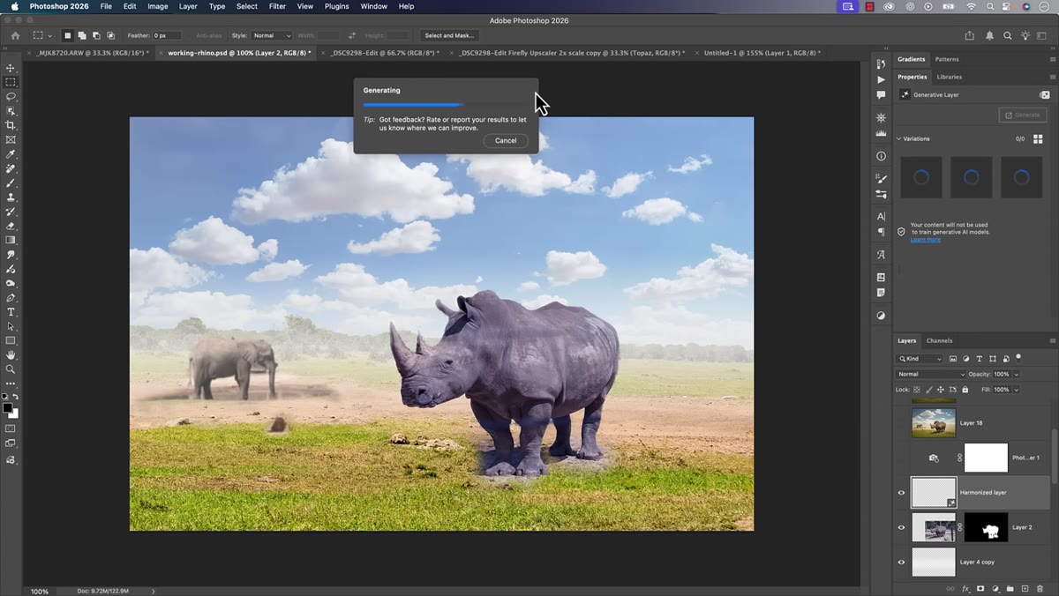Select the Layer 18 thumbnail
Image resolution: width=1059 pixels, height=596 pixels.
pyautogui.click(x=934, y=423)
